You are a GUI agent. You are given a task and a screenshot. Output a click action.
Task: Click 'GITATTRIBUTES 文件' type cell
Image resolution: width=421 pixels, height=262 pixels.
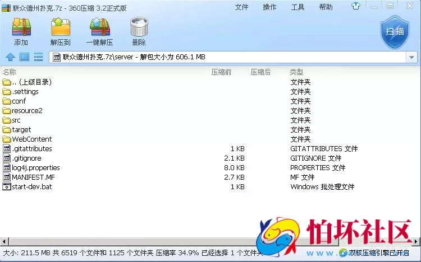[324, 149]
